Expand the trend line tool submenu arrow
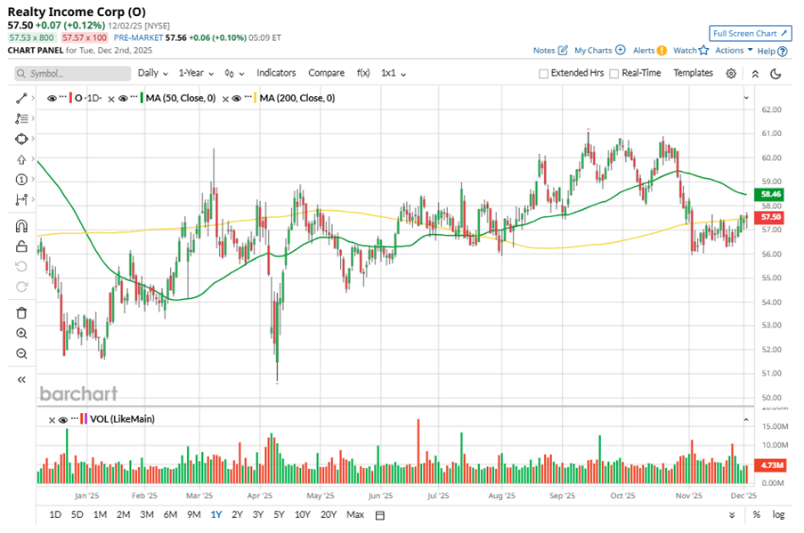 click(x=33, y=98)
